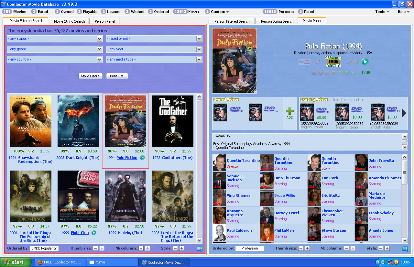
Task: Open the '- any country -' dropdown
Action: click(55, 60)
